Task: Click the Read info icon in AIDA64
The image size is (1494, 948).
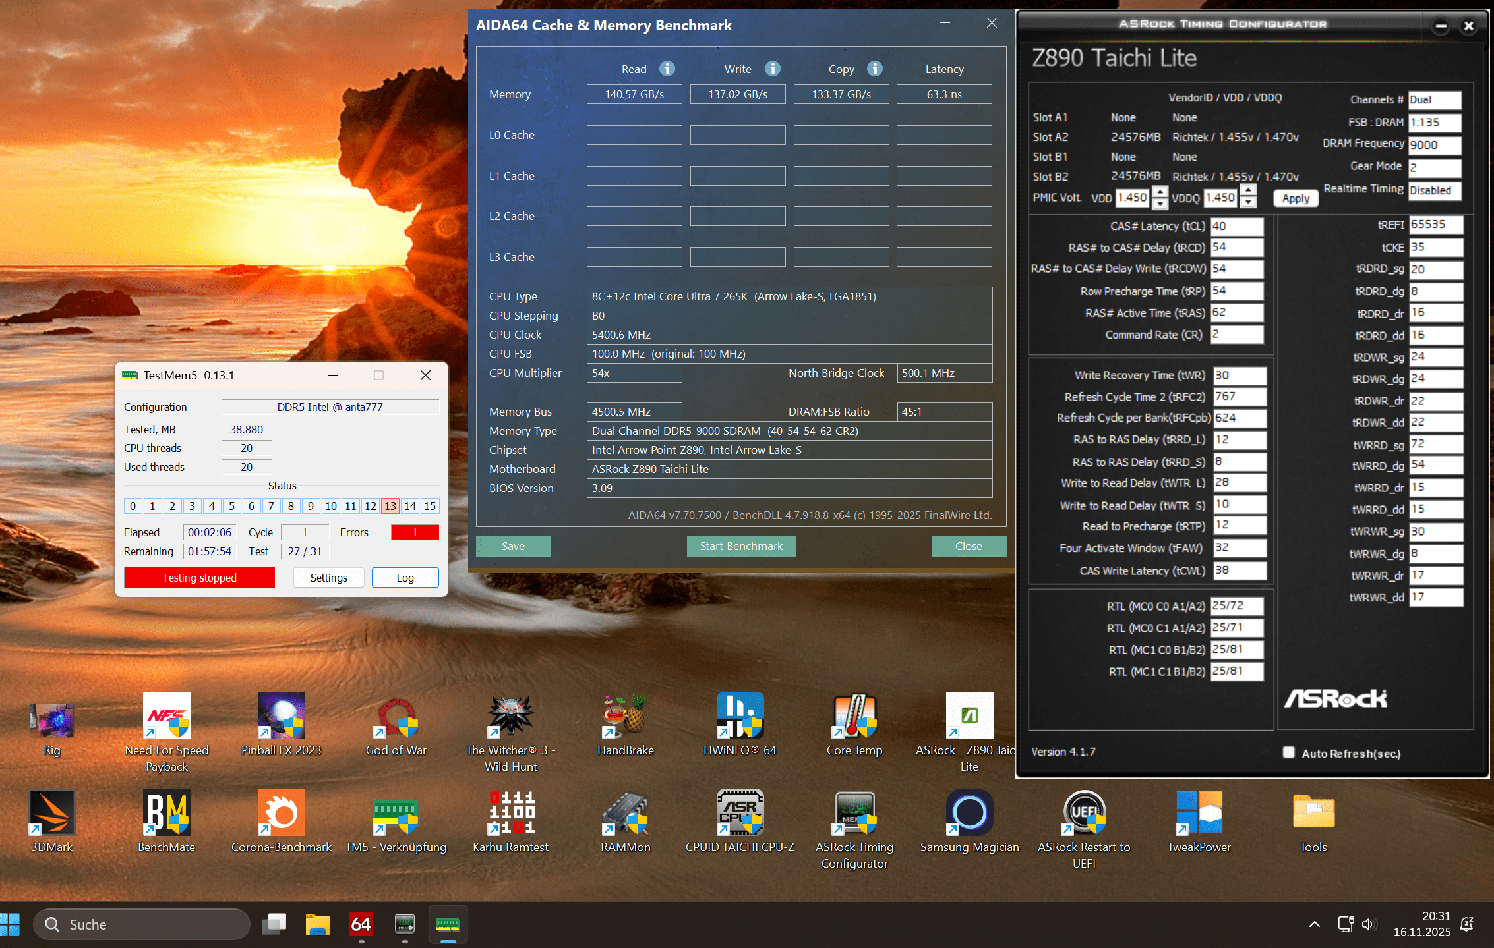Action: pyautogui.click(x=667, y=69)
